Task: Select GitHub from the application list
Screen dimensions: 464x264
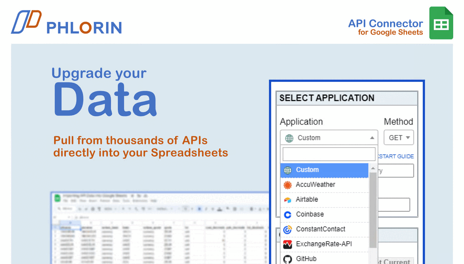Action: [324, 259]
